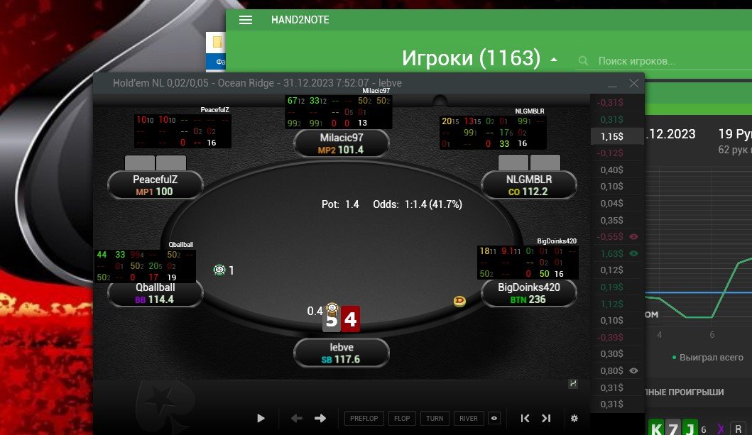The height and width of the screenshot is (435, 752).
Task: Step forward one action with right arrow
Action: coord(320,418)
